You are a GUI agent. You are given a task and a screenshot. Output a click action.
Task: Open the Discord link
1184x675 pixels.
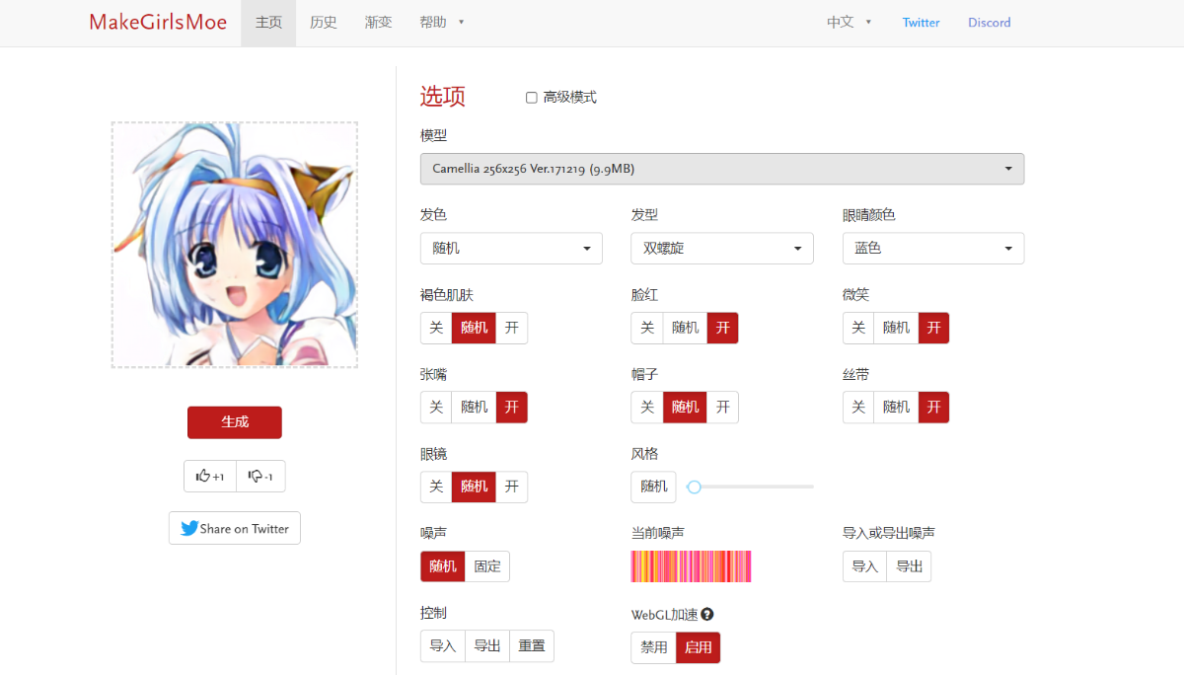pos(989,23)
